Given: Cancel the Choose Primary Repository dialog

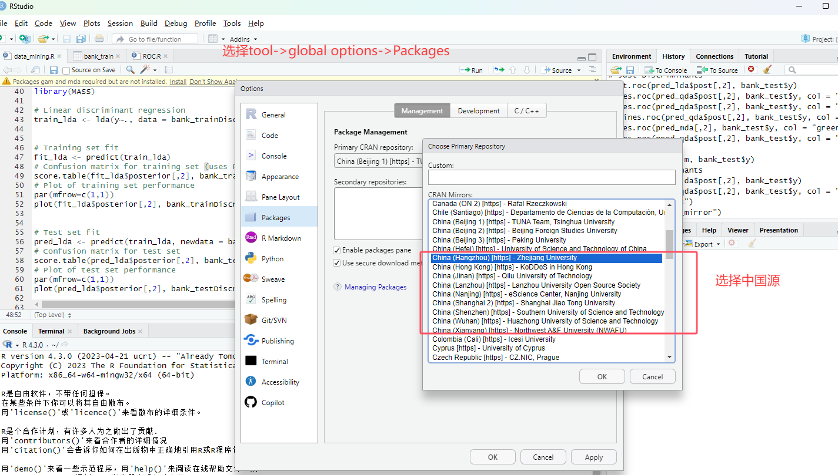Looking at the screenshot, I should (x=652, y=377).
